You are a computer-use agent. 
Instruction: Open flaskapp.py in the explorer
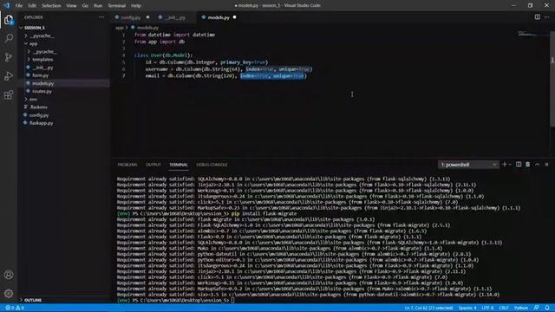[41, 123]
